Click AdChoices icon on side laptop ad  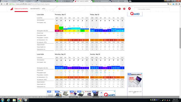point(142,74)
